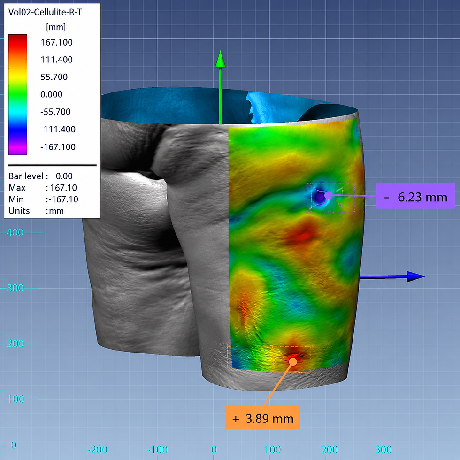Click the 300 horizontal axis tick label
The width and height of the screenshot is (460, 460).
pyautogui.click(x=383, y=450)
